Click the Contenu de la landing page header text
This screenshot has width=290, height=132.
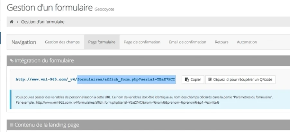pos(47,125)
